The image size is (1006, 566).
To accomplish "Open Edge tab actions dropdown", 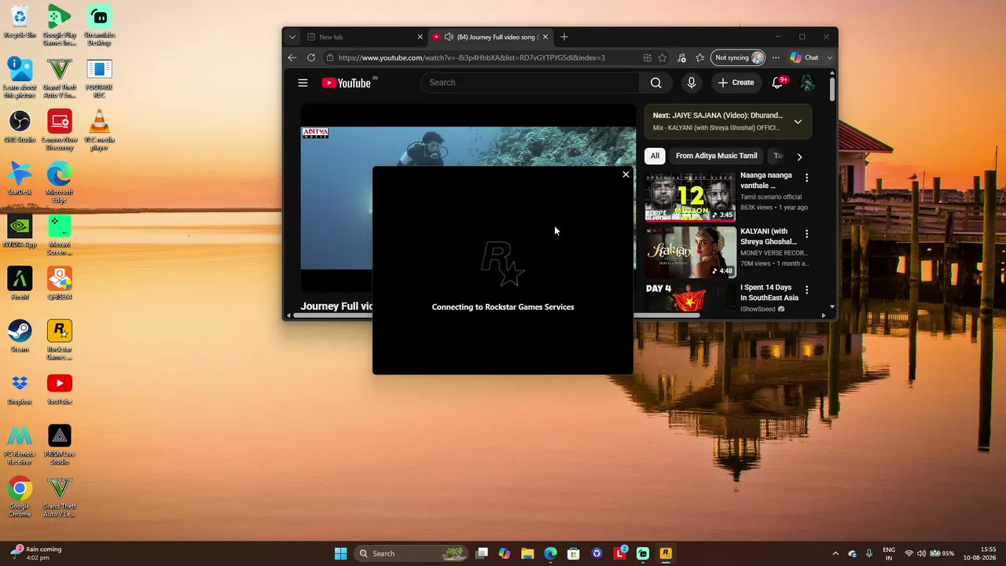I will 292,37.
